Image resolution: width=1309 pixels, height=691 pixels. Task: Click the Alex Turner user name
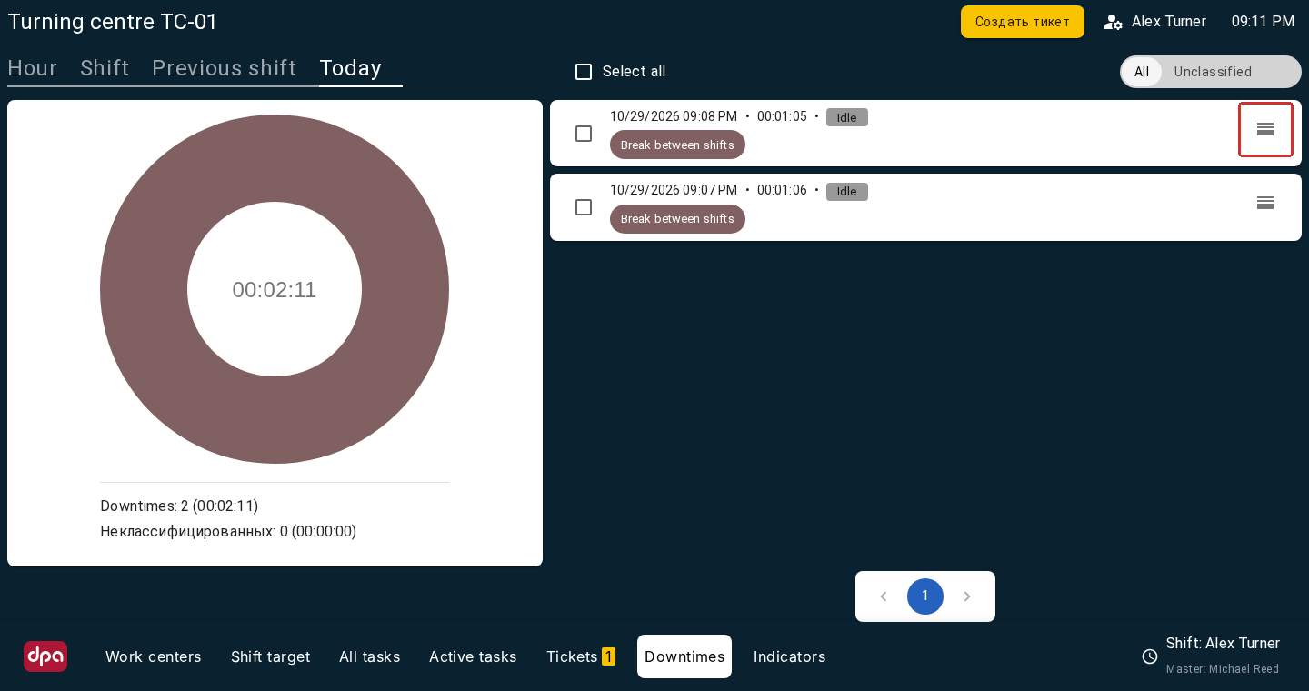coord(1169,21)
